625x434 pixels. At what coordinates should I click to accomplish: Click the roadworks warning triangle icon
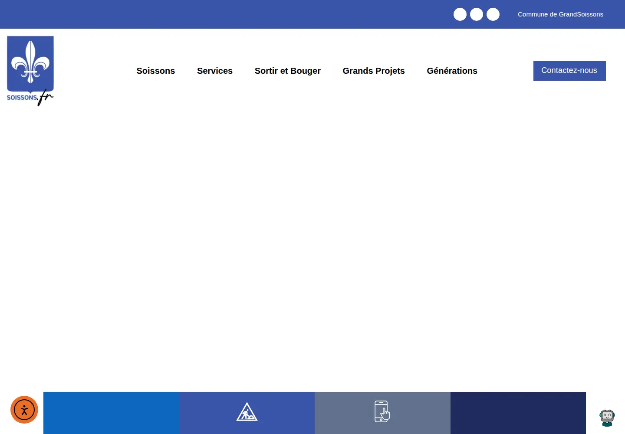pyautogui.click(x=247, y=412)
